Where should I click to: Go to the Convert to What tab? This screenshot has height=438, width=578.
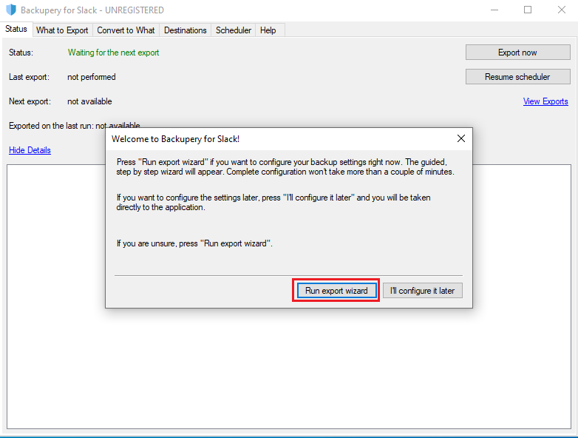(126, 30)
